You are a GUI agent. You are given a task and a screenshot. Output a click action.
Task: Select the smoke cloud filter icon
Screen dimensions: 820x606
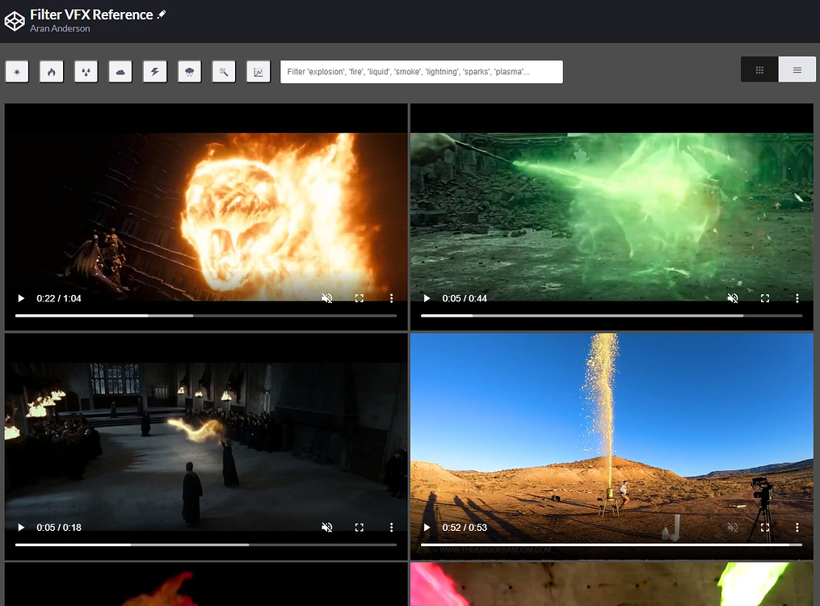tap(120, 71)
